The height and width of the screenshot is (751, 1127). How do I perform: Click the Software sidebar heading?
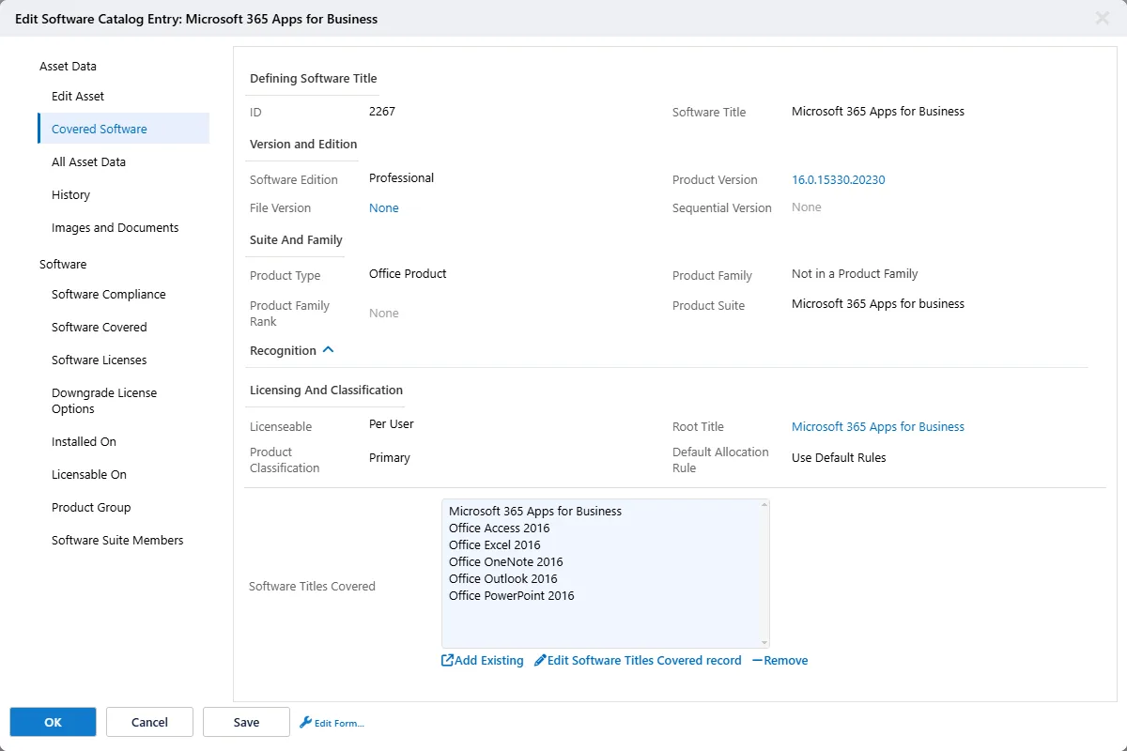63,264
